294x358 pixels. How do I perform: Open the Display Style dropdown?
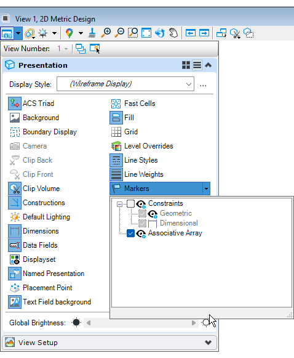point(125,84)
